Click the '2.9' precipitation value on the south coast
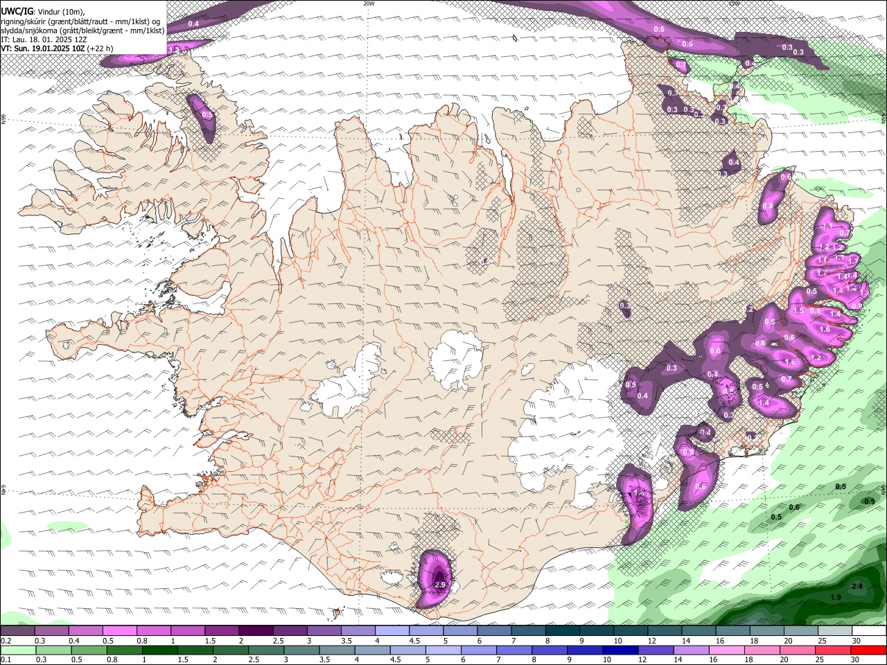The width and height of the screenshot is (887, 665). (440, 585)
